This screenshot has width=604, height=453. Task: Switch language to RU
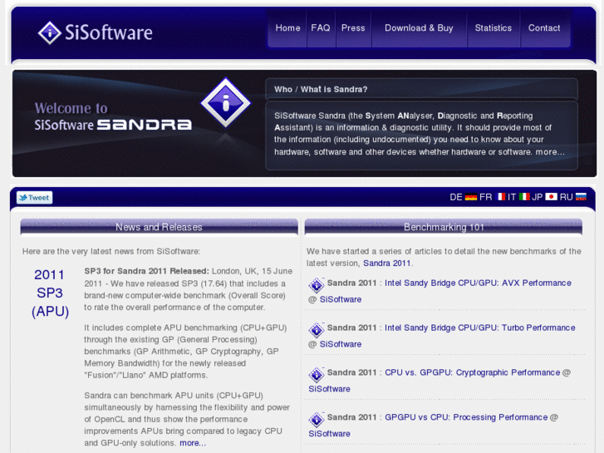click(567, 197)
